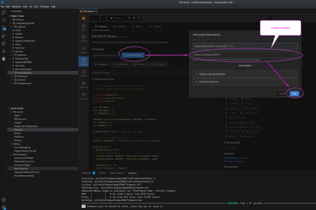Screen dimensions: 316x210
Task: Open Libraries in PIO Home sidebar
Action: click(x=84, y=61)
